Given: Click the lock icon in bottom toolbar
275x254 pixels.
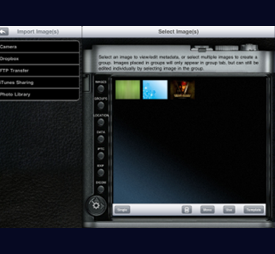Looking at the screenshot, I should (187, 210).
